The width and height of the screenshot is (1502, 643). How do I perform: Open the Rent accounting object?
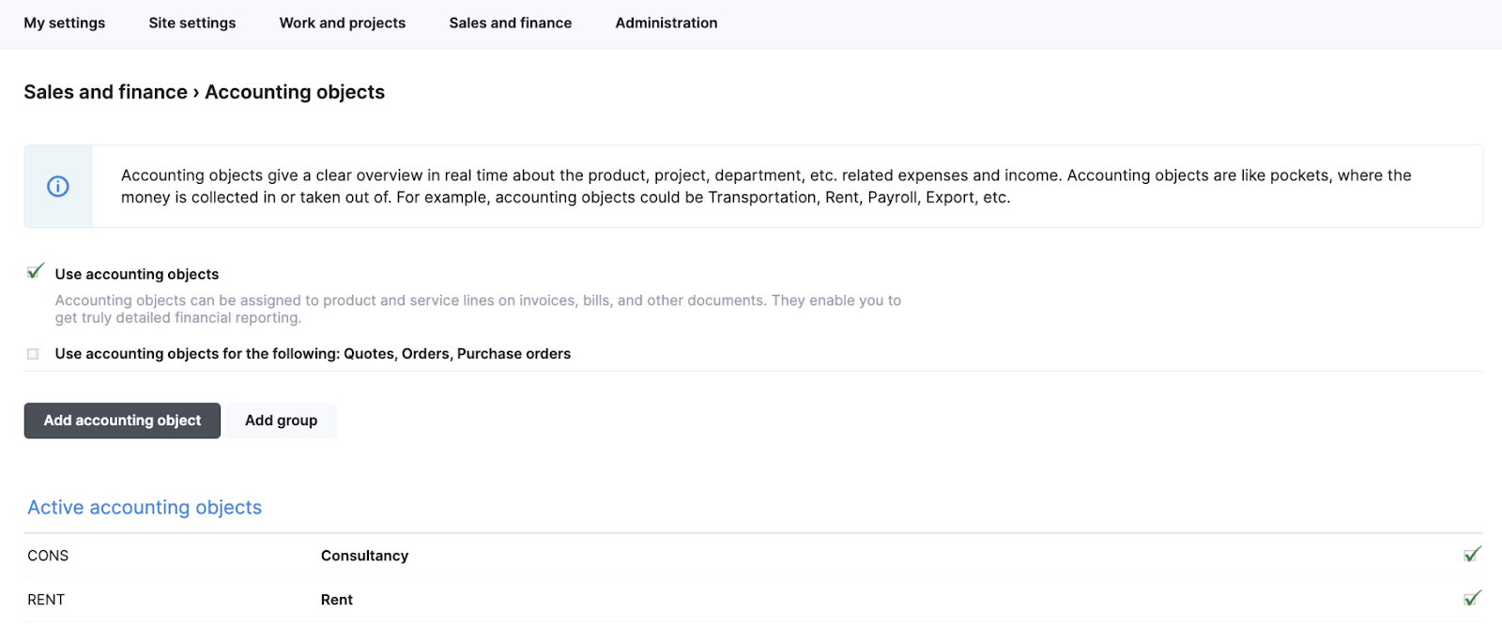click(337, 600)
